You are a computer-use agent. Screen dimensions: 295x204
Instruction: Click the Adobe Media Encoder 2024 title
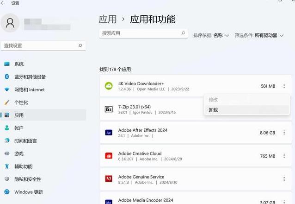(146, 200)
